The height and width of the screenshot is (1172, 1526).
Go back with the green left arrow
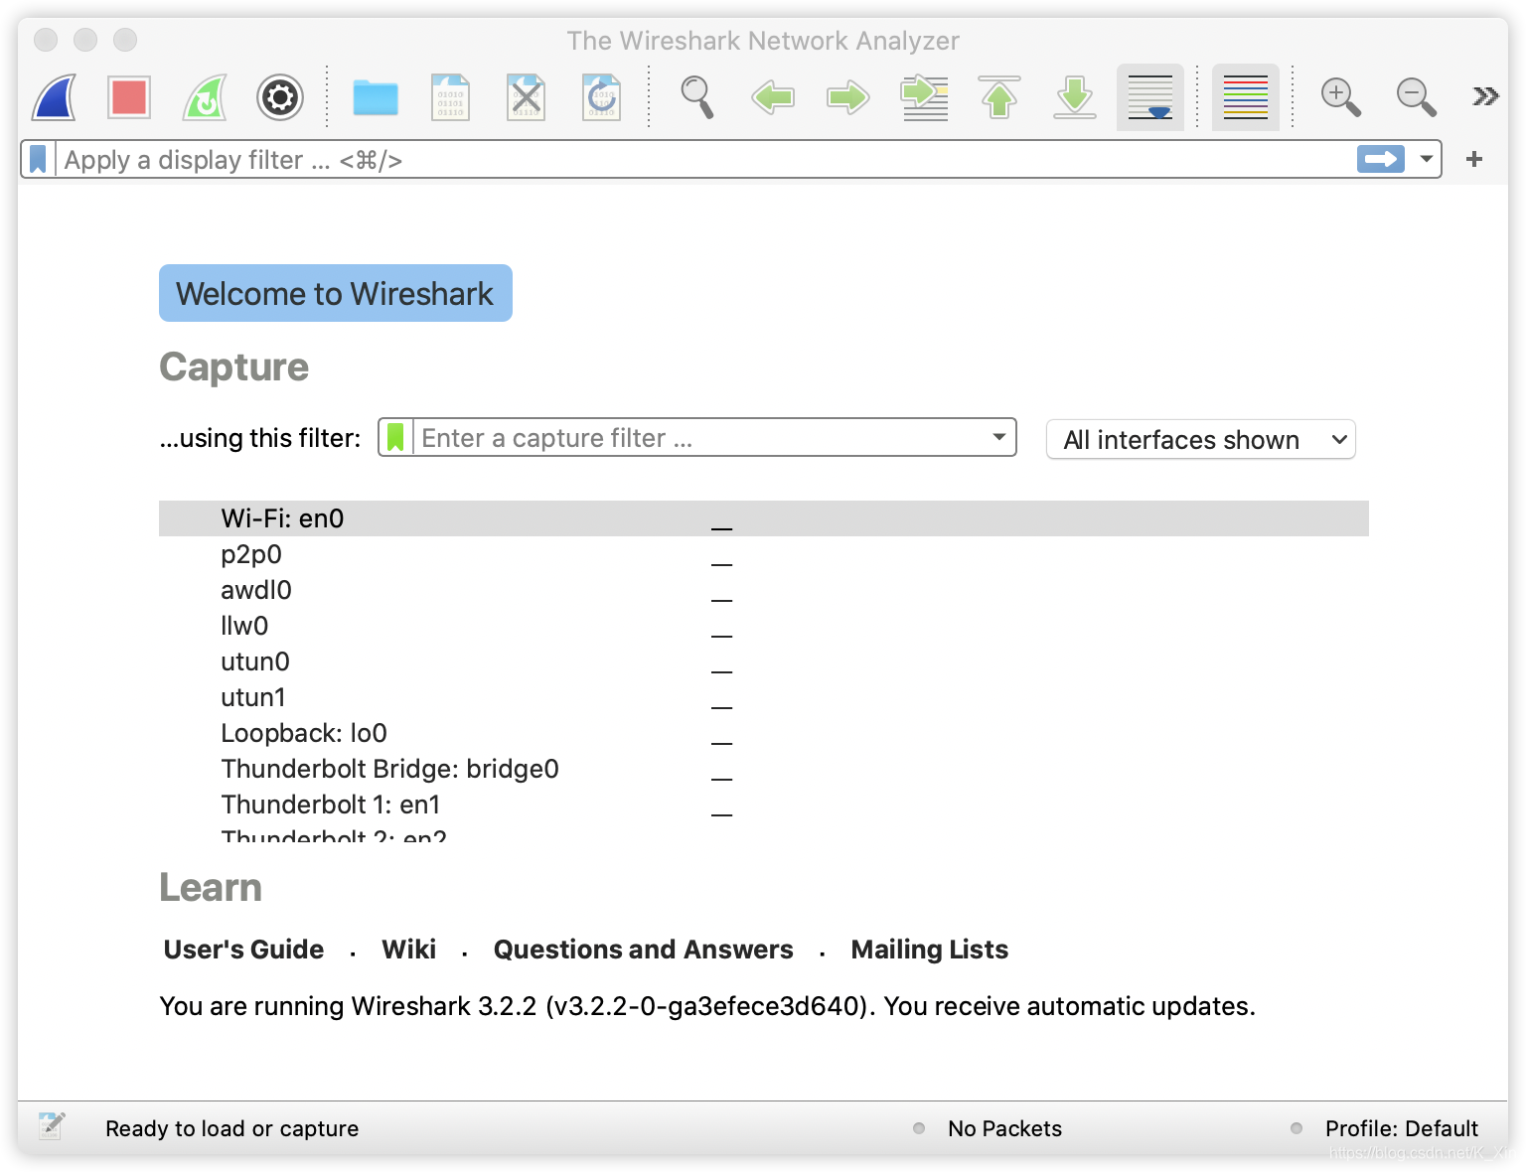click(x=773, y=97)
